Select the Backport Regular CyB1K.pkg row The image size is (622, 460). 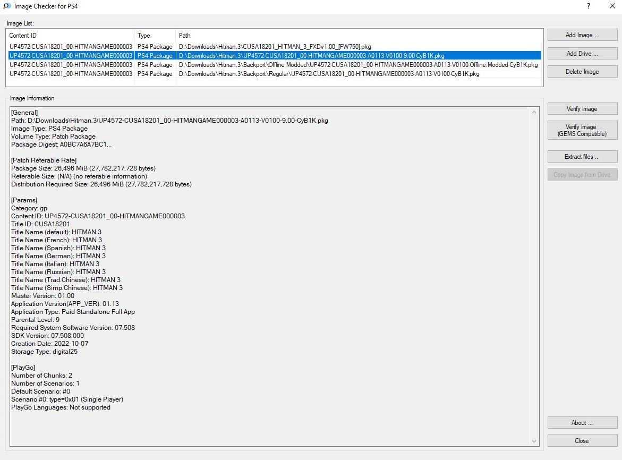329,74
